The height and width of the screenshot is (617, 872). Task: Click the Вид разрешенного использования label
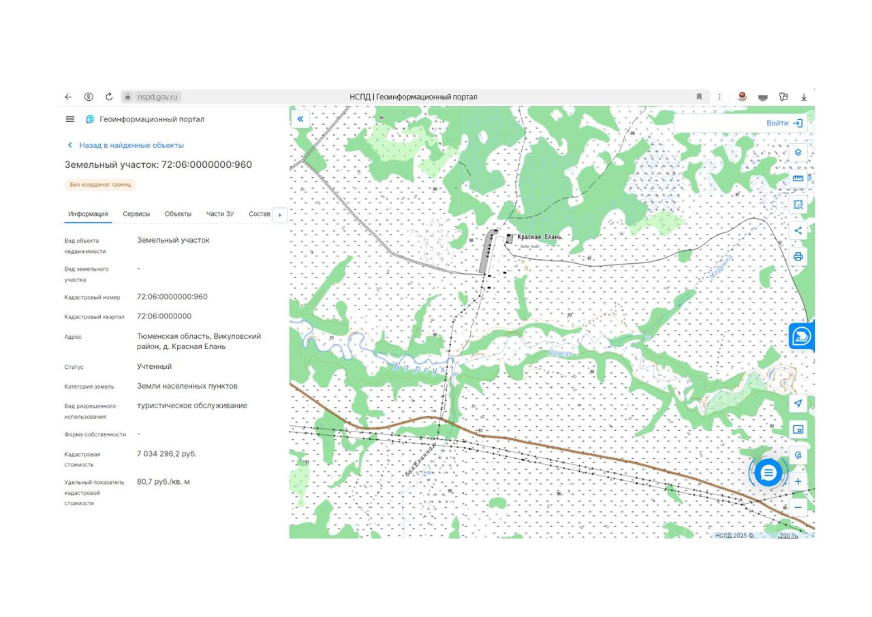pos(90,411)
